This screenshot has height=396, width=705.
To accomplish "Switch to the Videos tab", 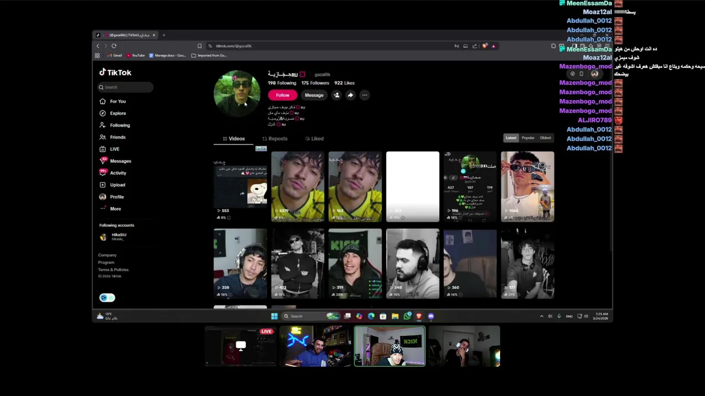I will tap(234, 139).
